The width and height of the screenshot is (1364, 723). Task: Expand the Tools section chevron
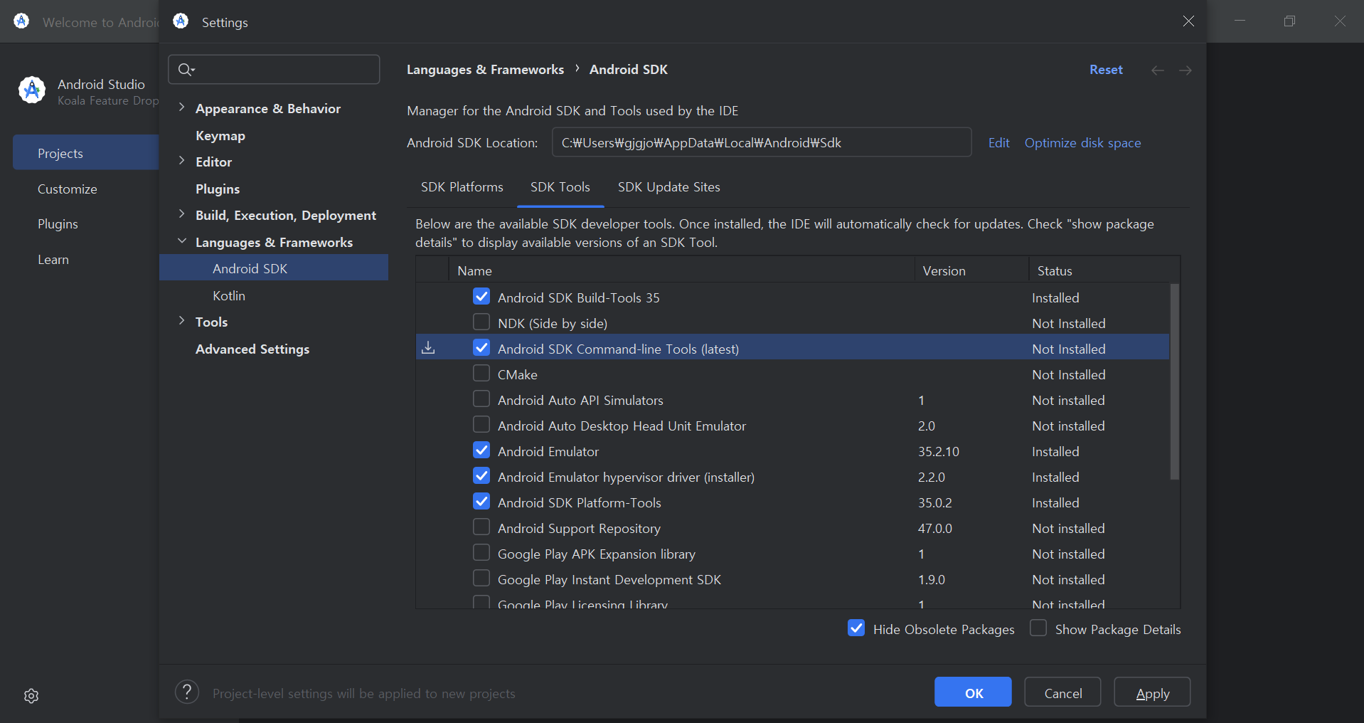[x=182, y=321]
